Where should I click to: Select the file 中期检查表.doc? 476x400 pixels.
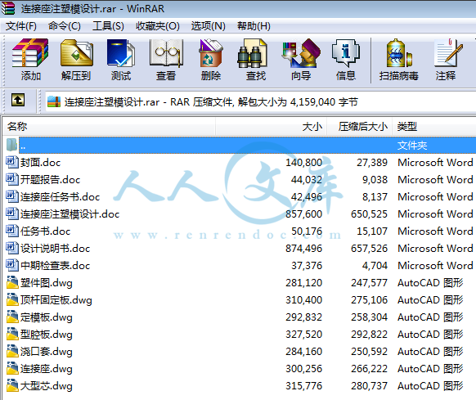[56, 266]
